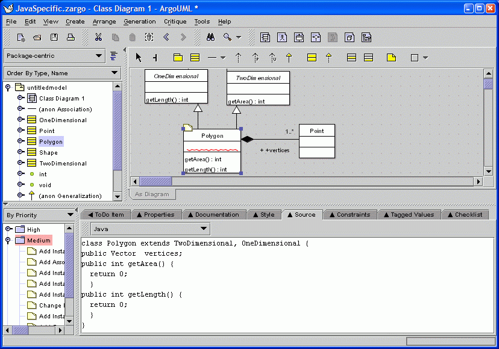Viewport: 499px width, 349px height.
Task: Create a new state diagram icon
Action: (x=299, y=37)
